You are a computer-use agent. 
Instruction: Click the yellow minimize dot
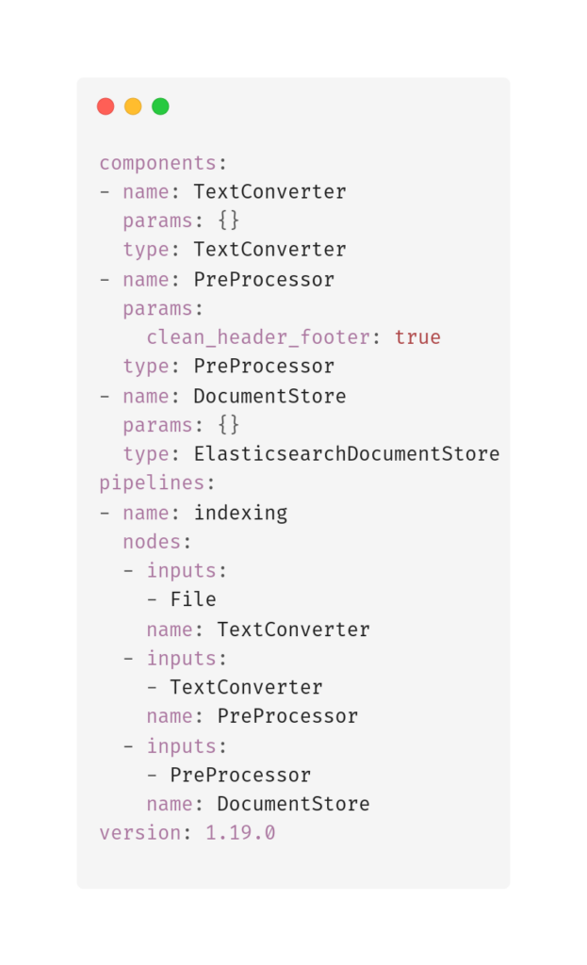pos(133,106)
